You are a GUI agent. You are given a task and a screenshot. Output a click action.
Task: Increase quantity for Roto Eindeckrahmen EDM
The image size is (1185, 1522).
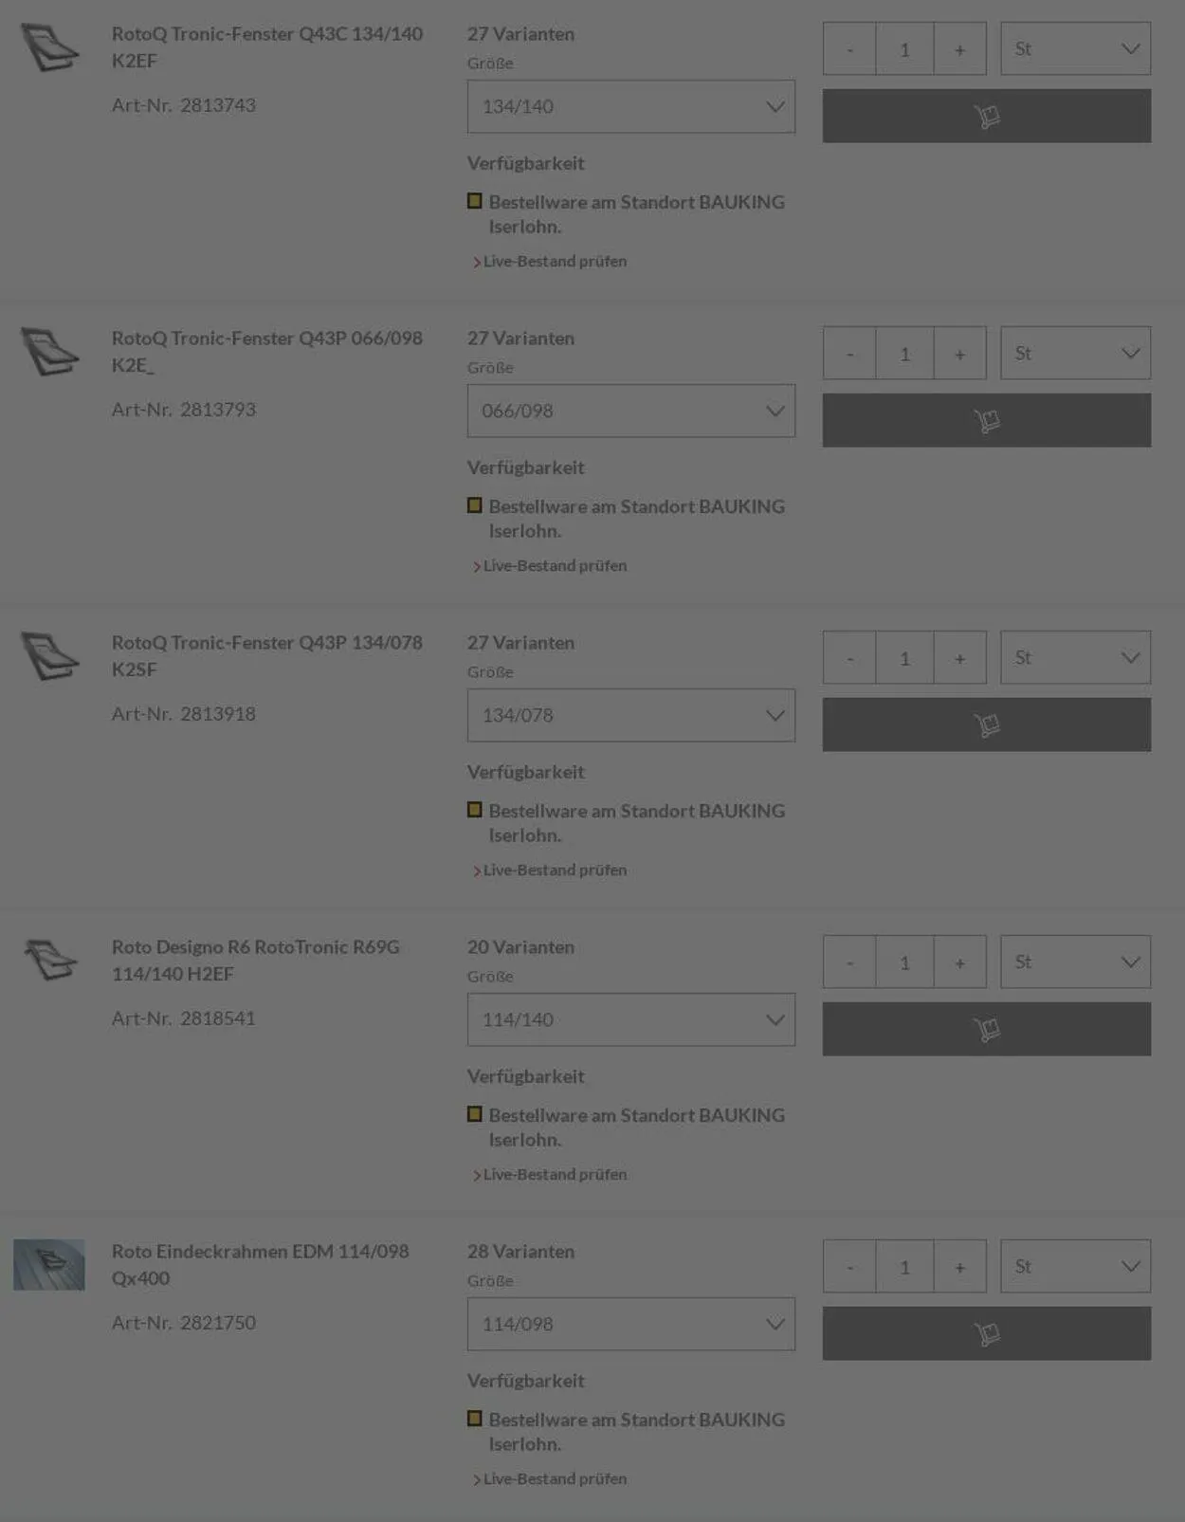point(959,1267)
